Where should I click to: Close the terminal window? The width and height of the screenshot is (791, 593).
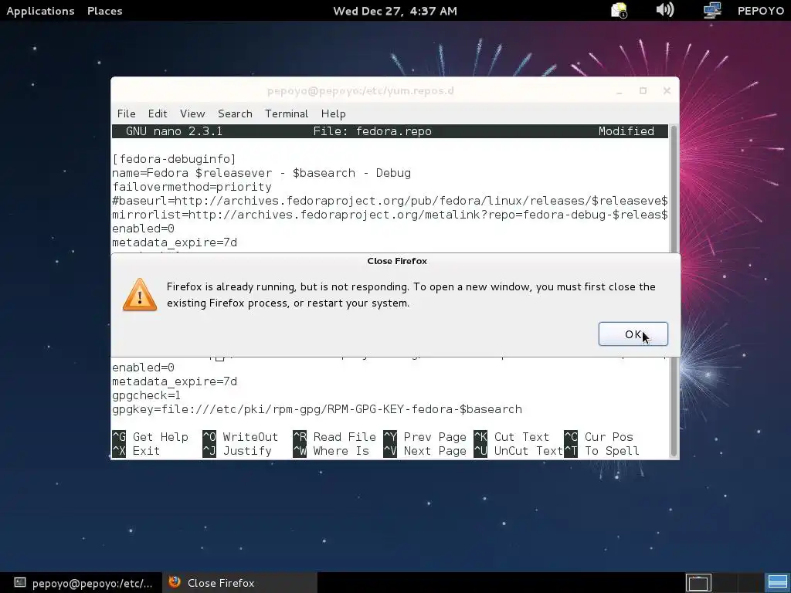tap(667, 91)
